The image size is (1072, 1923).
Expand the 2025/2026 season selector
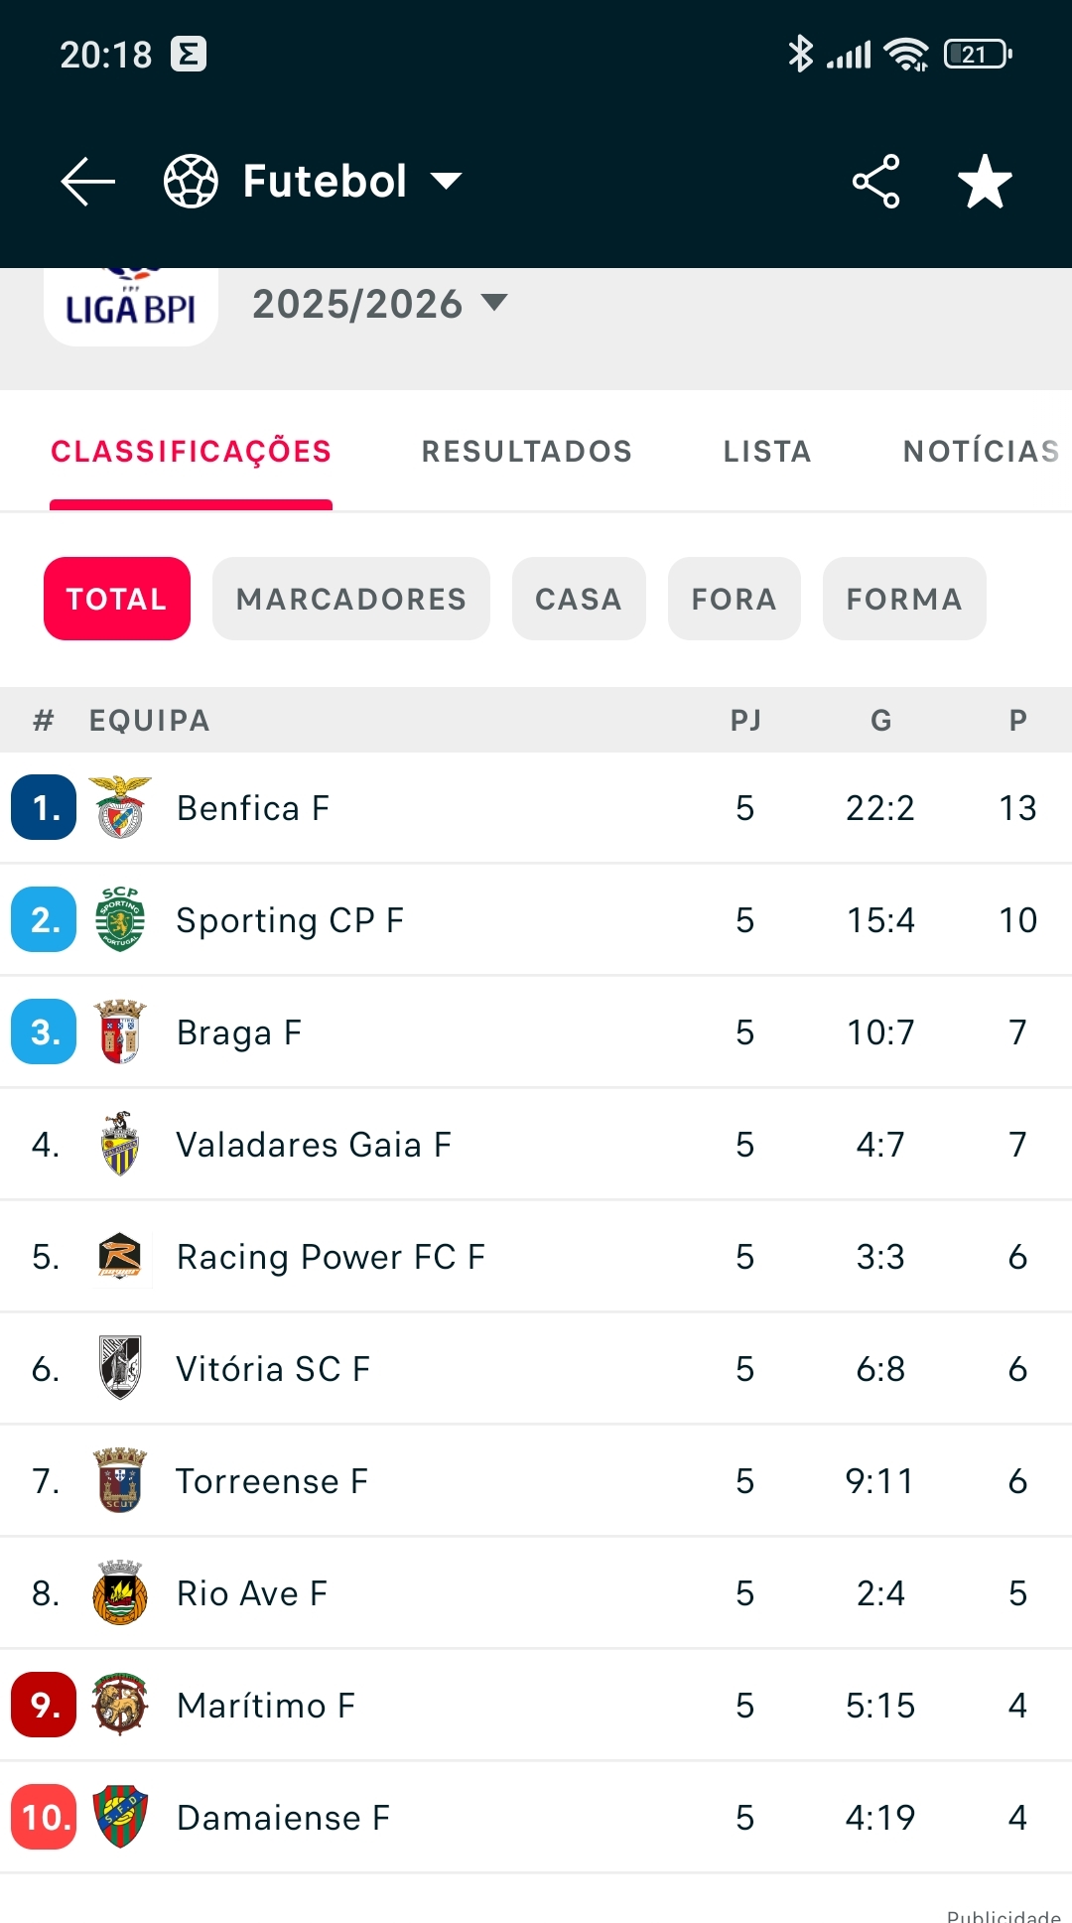click(379, 304)
